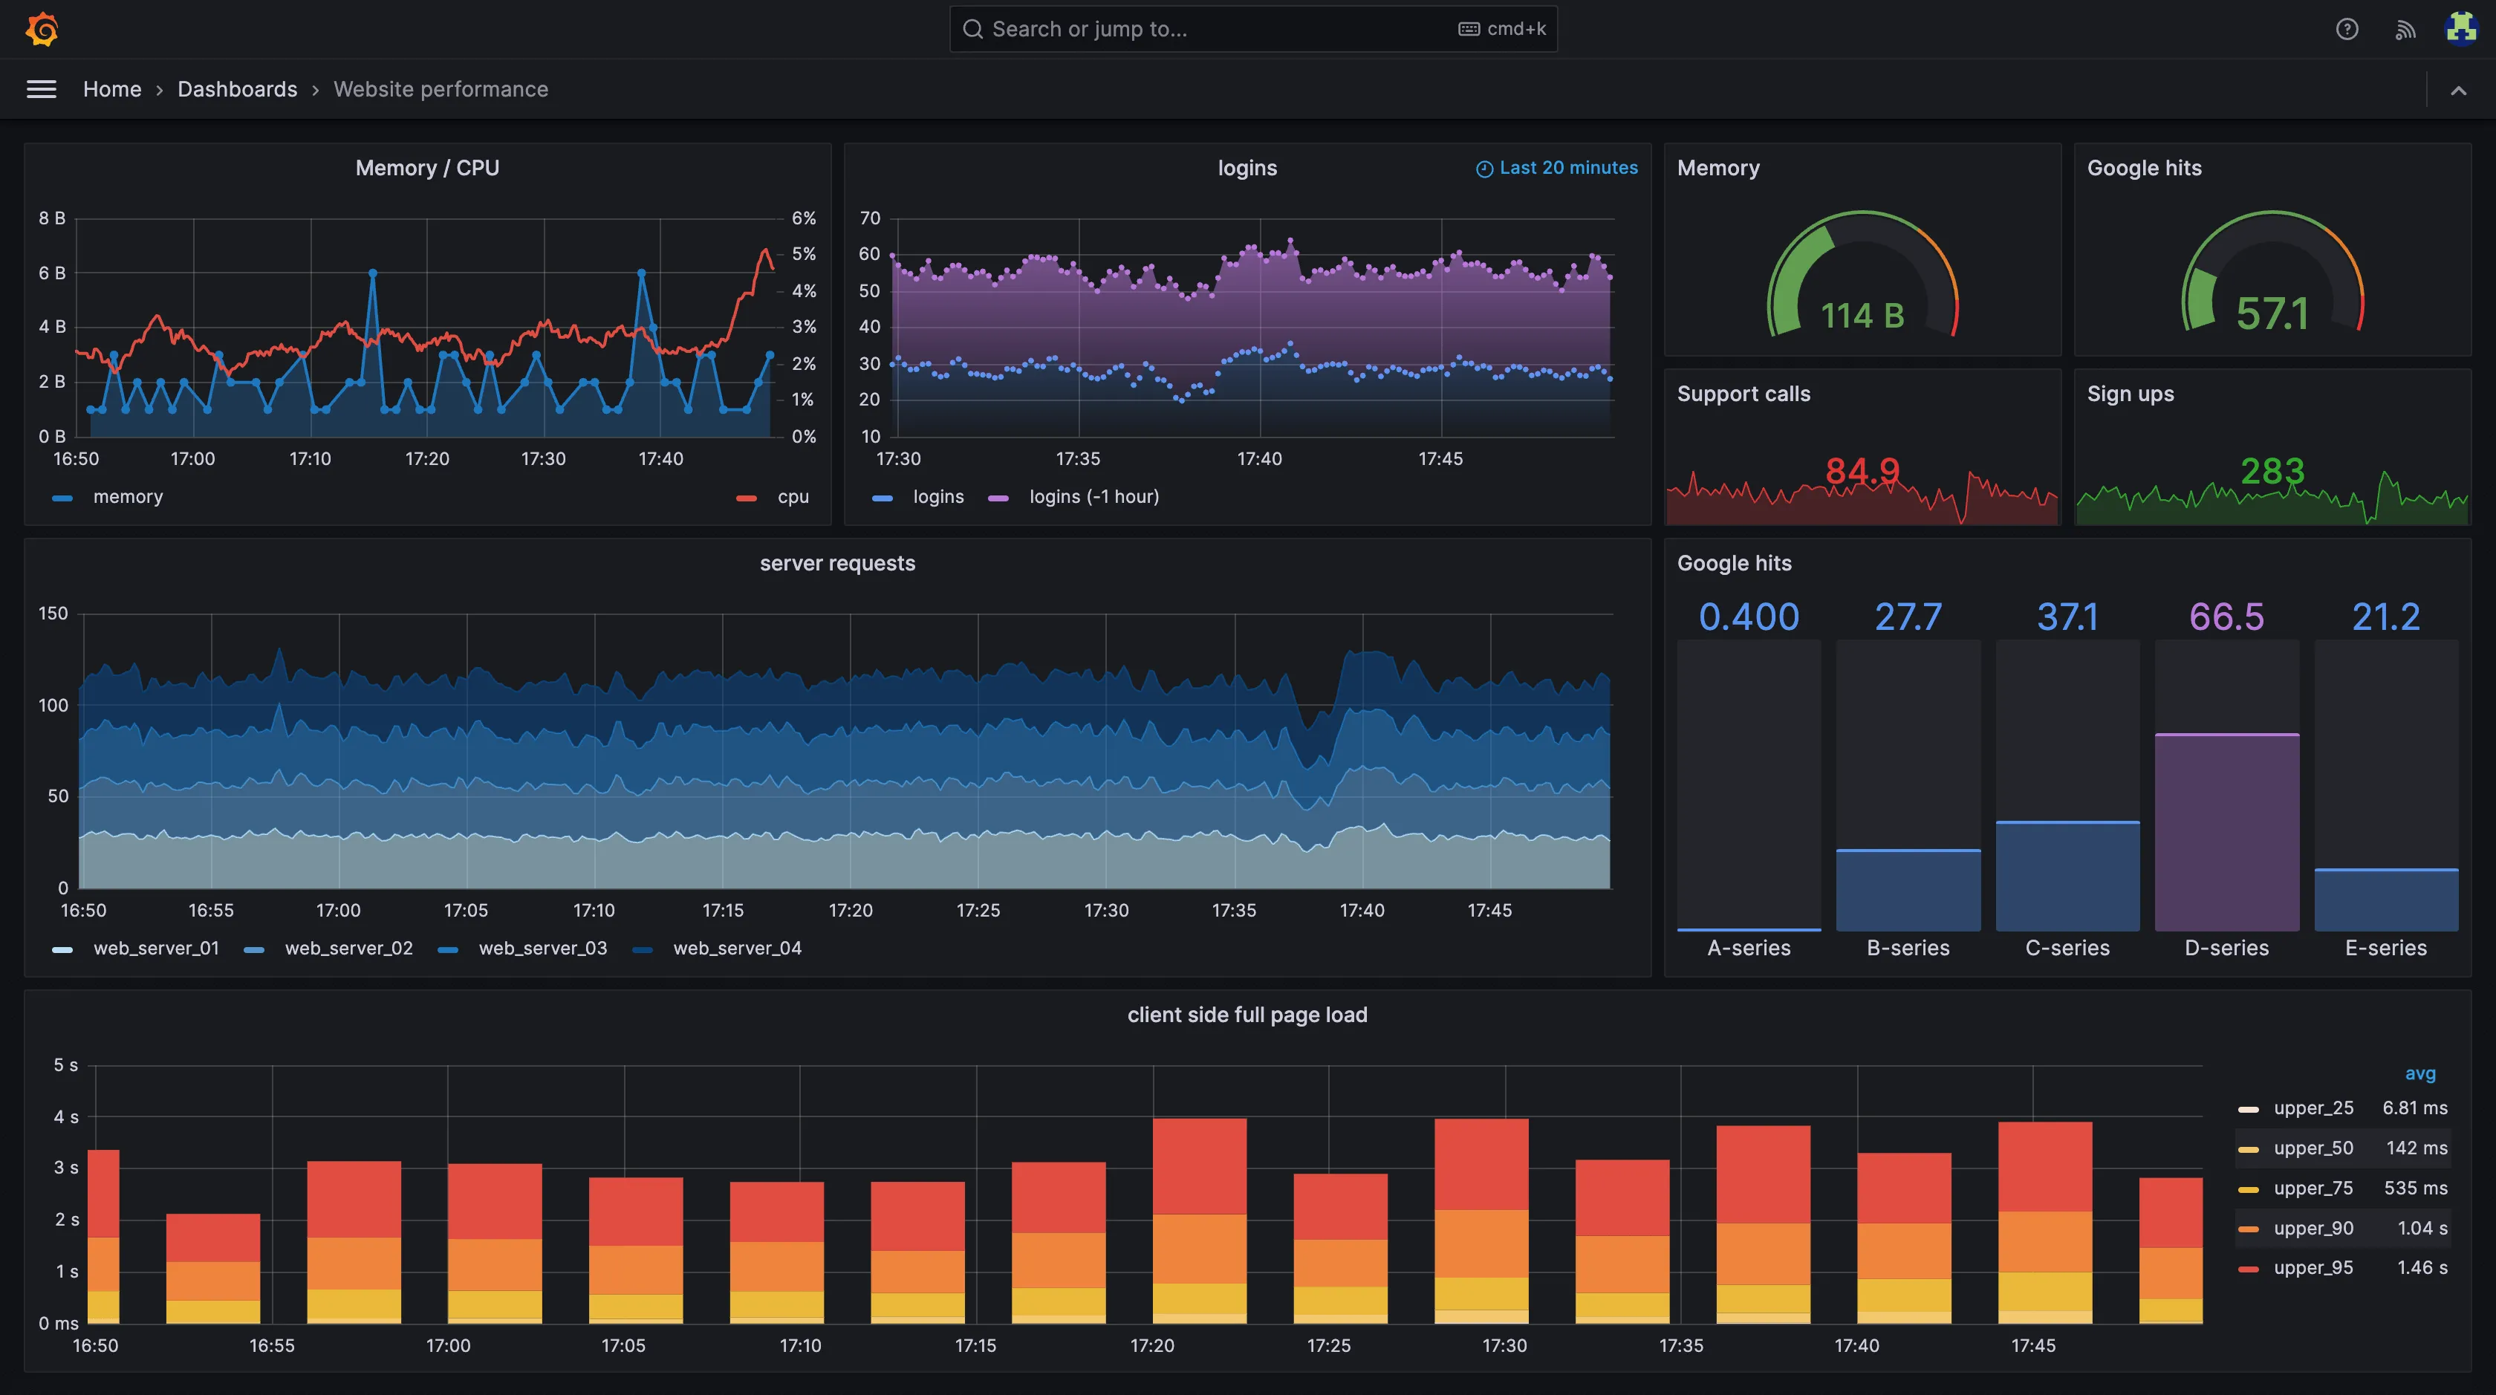The height and width of the screenshot is (1395, 2496).
Task: Click the hamburger menu icon top-left
Action: (x=41, y=88)
